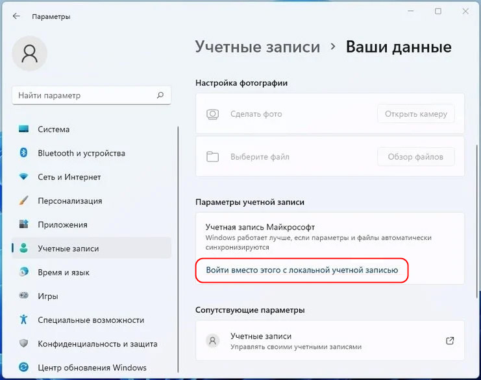Click the Центр обновления Windows update icon
Image resolution: width=481 pixels, height=380 pixels.
tap(23, 367)
